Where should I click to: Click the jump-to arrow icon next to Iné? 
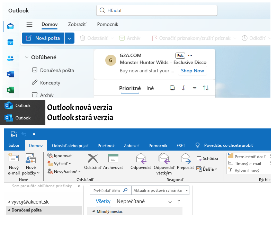[184, 88]
